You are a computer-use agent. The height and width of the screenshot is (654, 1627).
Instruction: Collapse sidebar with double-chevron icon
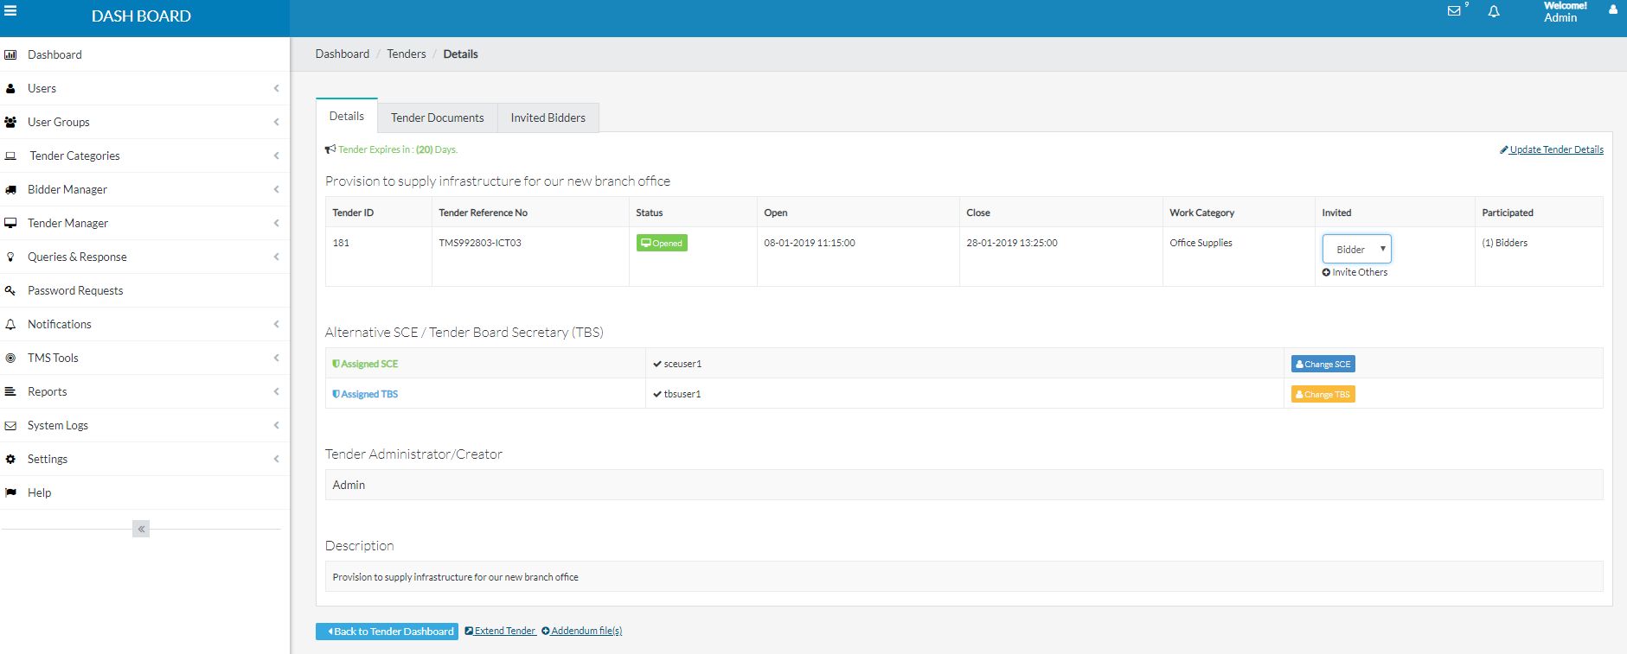tap(141, 529)
